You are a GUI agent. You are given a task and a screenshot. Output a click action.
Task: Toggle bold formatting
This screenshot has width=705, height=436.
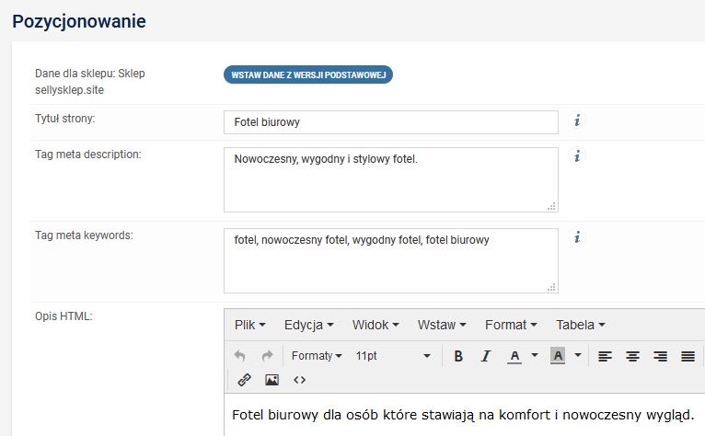coord(458,356)
